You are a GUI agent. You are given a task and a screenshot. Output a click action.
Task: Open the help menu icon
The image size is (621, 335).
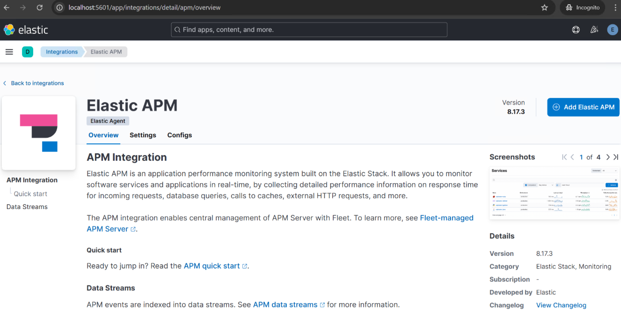click(x=576, y=30)
